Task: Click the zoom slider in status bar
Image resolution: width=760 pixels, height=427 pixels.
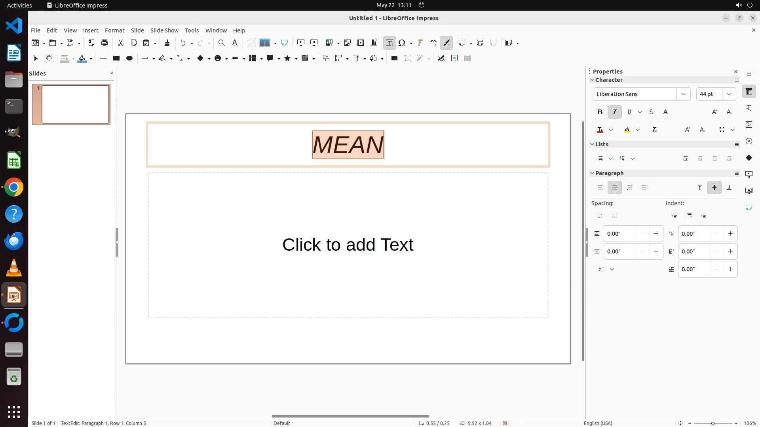Action: pyautogui.click(x=712, y=423)
